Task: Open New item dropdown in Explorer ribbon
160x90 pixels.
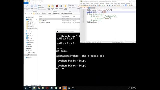Action: click(71, 5)
